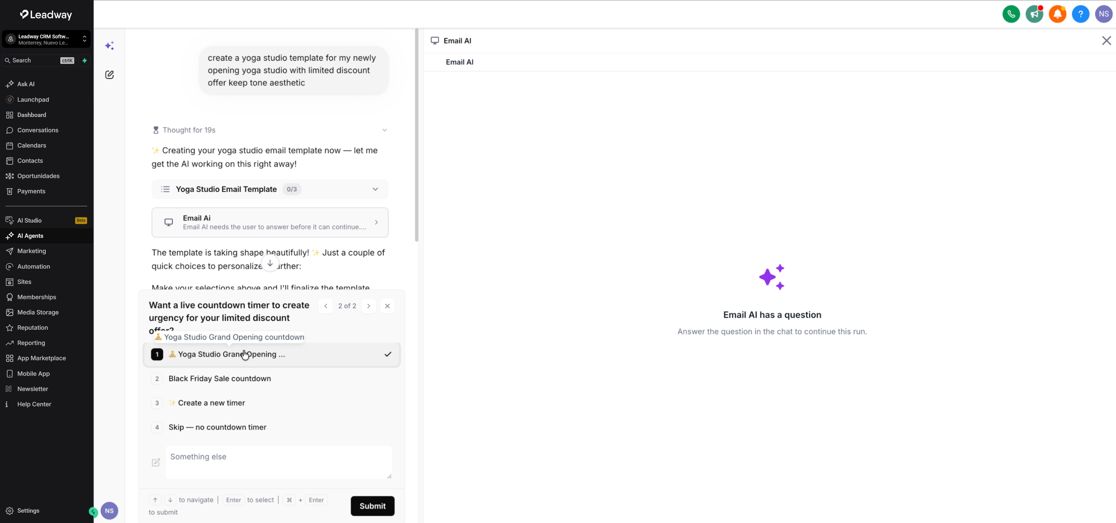1116x523 pixels.
Task: Choose Skip — no countdown timer
Action: [272, 427]
